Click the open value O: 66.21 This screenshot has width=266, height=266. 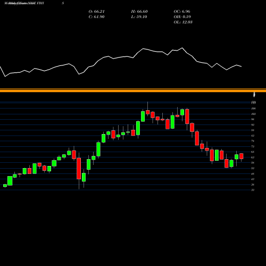click(96, 12)
